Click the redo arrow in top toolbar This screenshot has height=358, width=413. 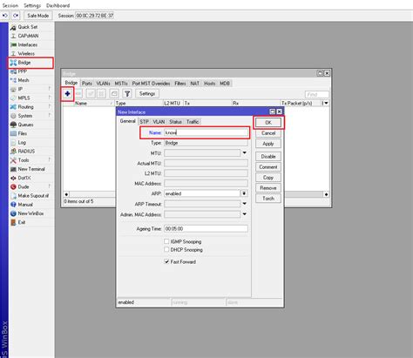coord(16,16)
